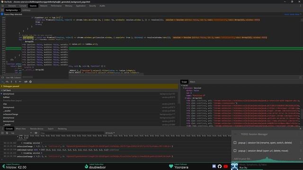Click the Discord icon in stream overlay
Image resolution: width=303 pixels, height=170 pixels.
[214, 166]
